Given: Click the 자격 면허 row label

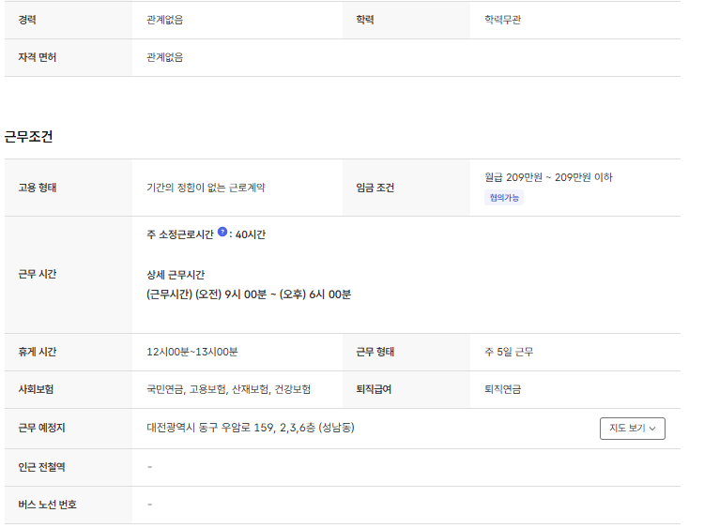Looking at the screenshot, I should click(x=38, y=57).
